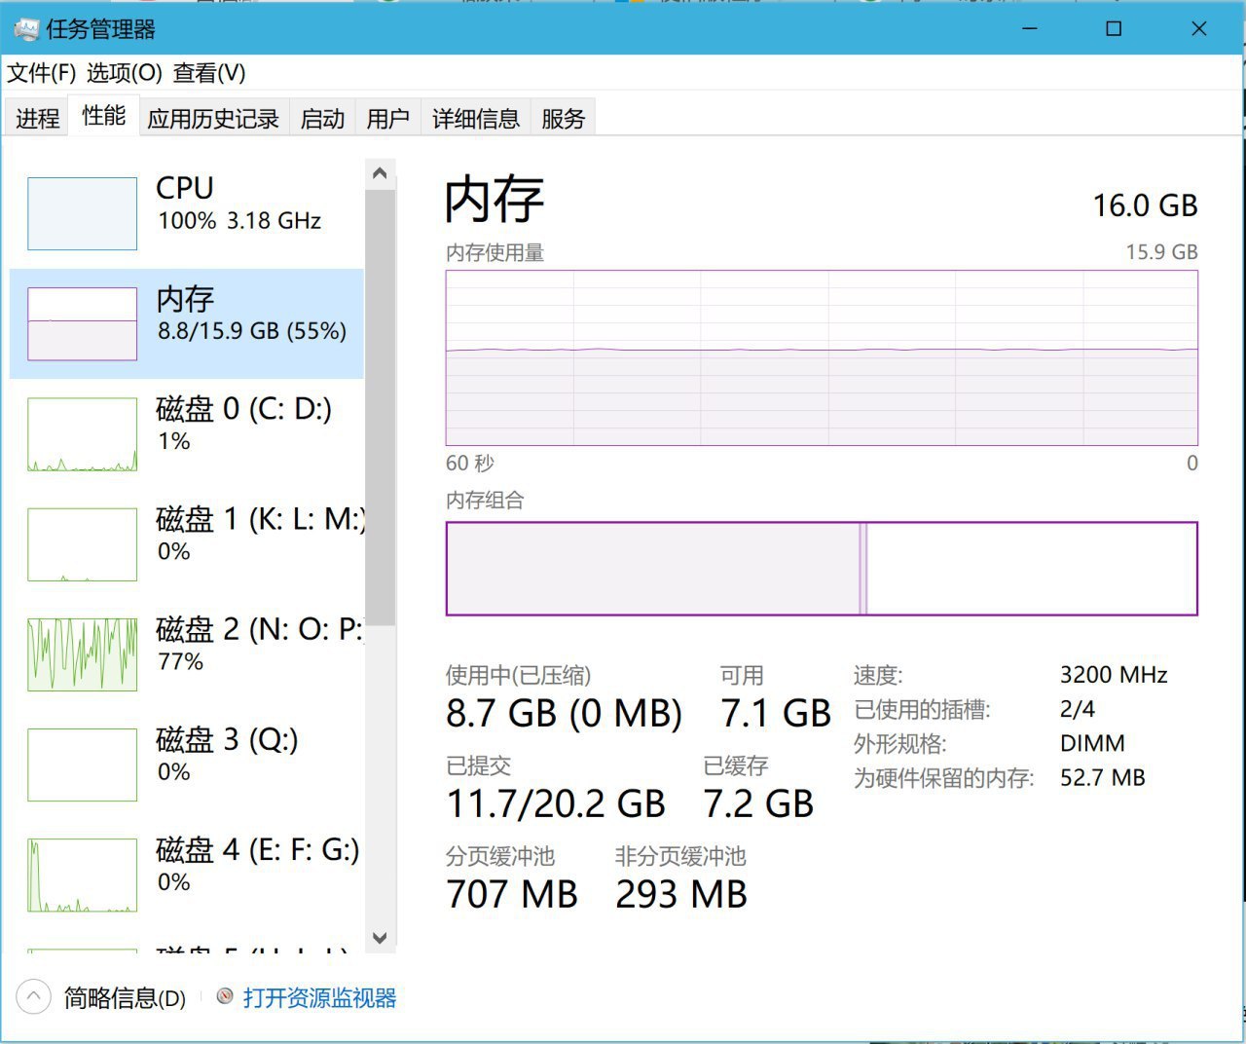Select the CPU usage graph thumbnail
The width and height of the screenshot is (1246, 1044).
(82, 213)
